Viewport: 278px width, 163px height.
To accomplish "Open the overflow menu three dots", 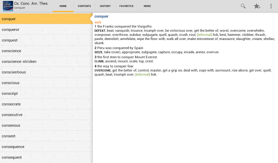I will 271,6.
